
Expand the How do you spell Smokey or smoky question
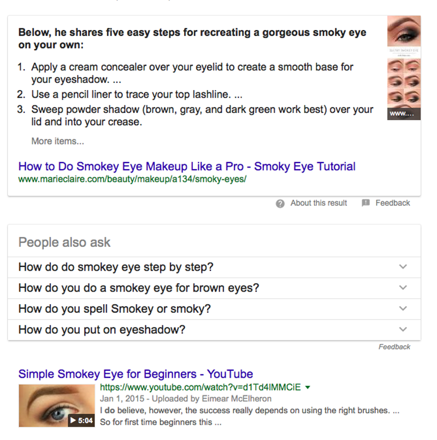point(214,309)
